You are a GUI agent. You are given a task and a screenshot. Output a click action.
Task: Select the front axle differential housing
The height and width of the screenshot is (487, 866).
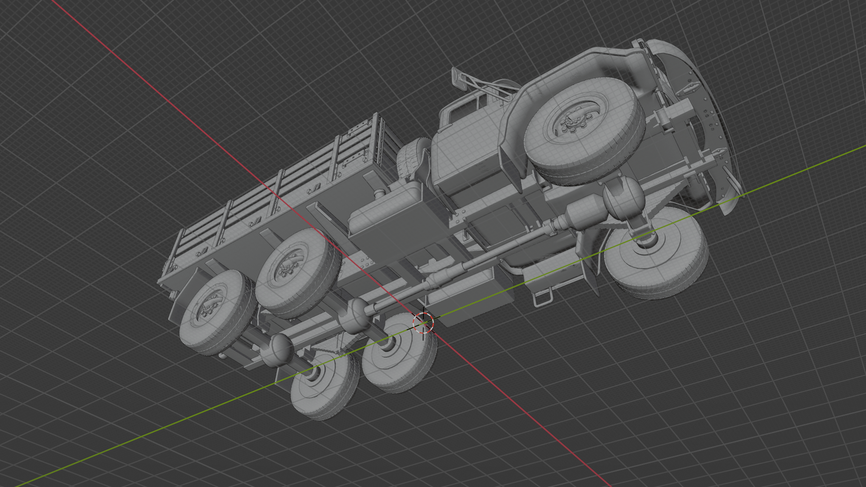(624, 198)
